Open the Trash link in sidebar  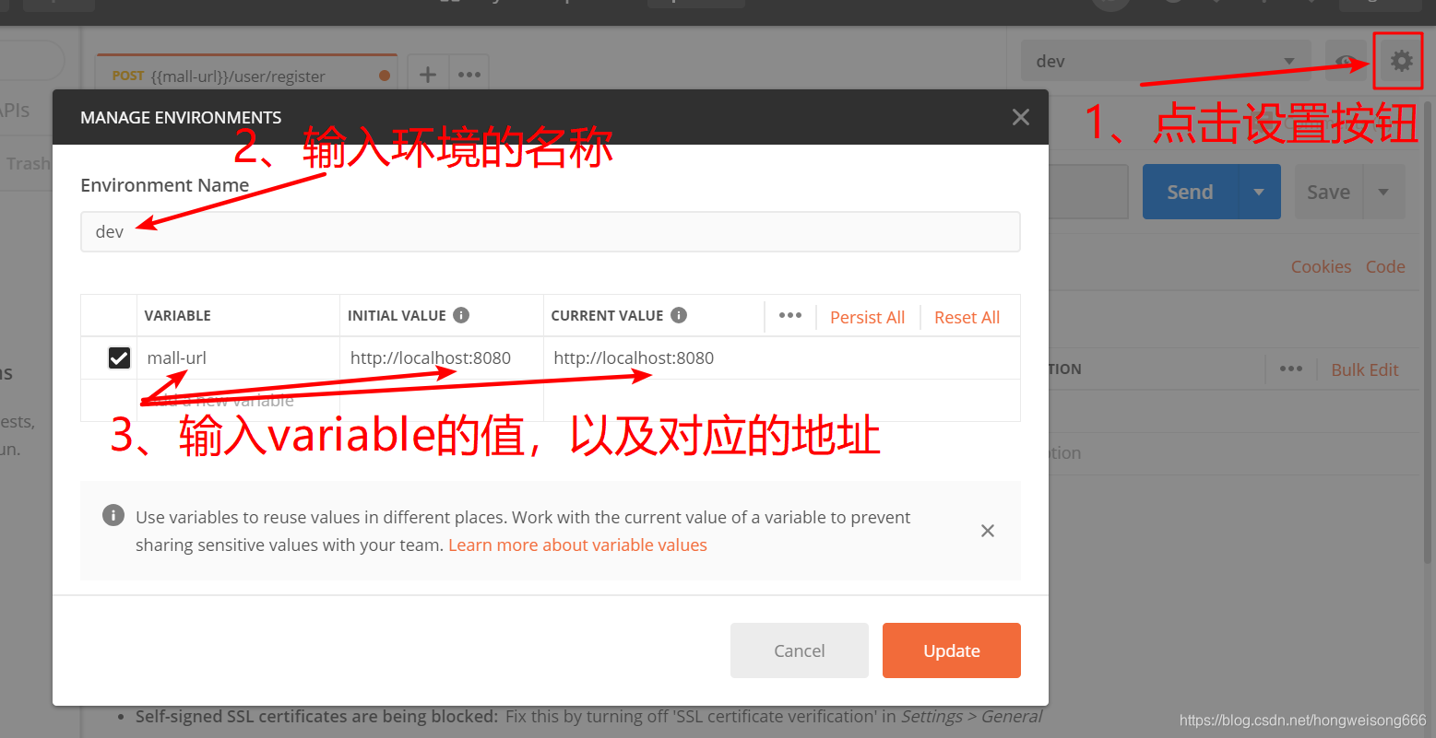click(x=27, y=163)
